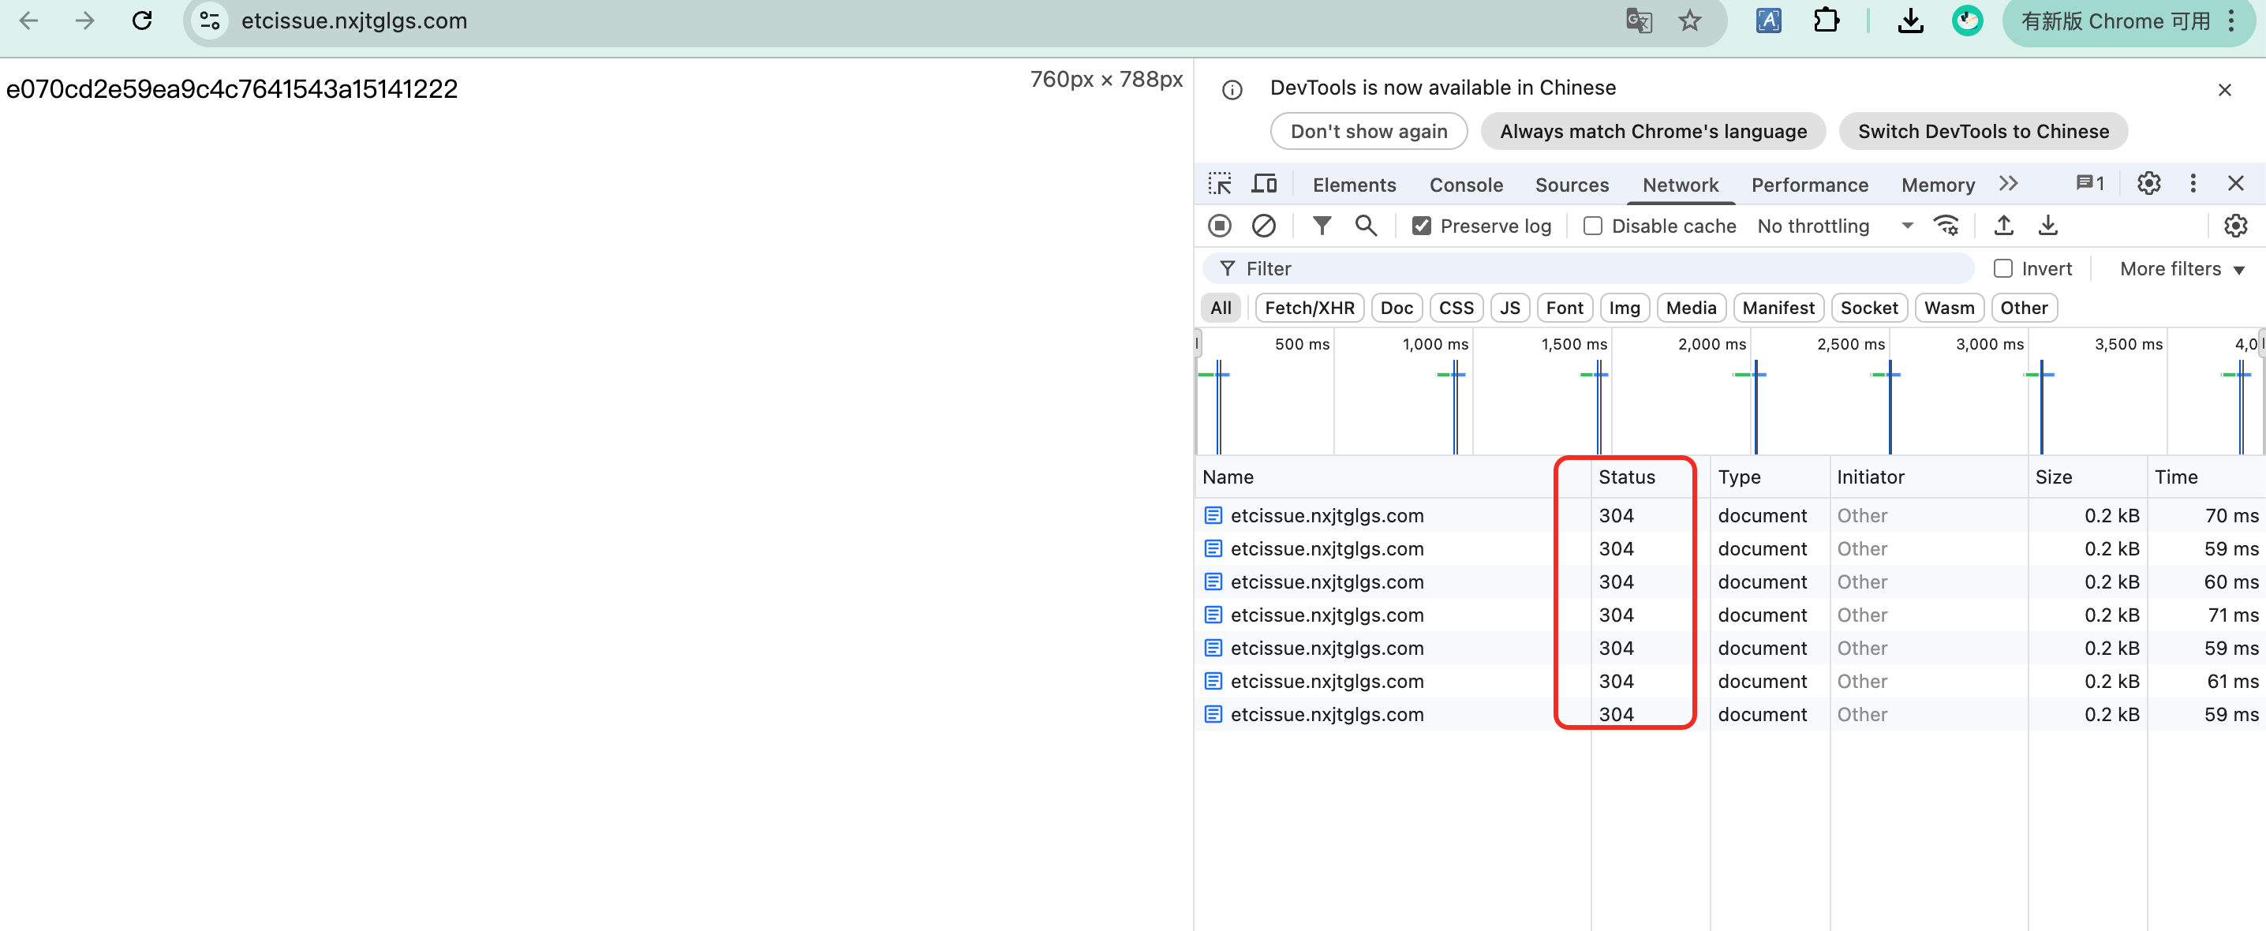Viewport: 2266px width, 931px height.
Task: Open the more DevTools options menu
Action: [2193, 183]
